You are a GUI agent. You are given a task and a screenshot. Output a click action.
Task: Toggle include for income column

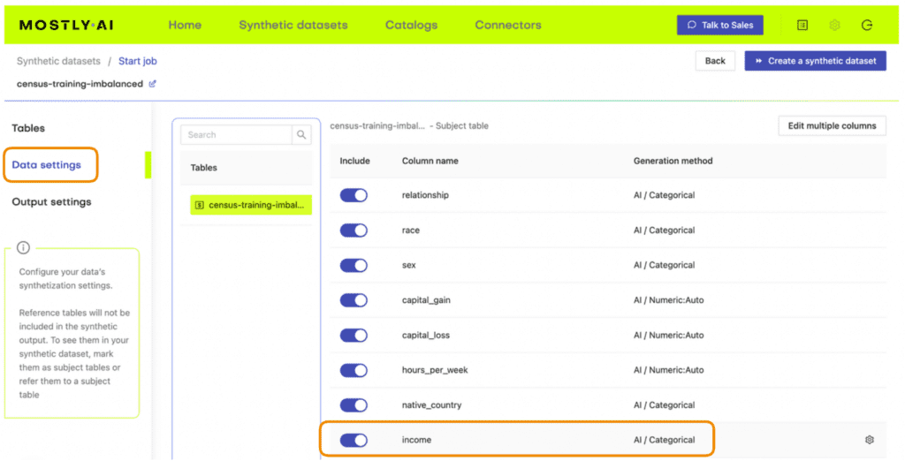(354, 440)
